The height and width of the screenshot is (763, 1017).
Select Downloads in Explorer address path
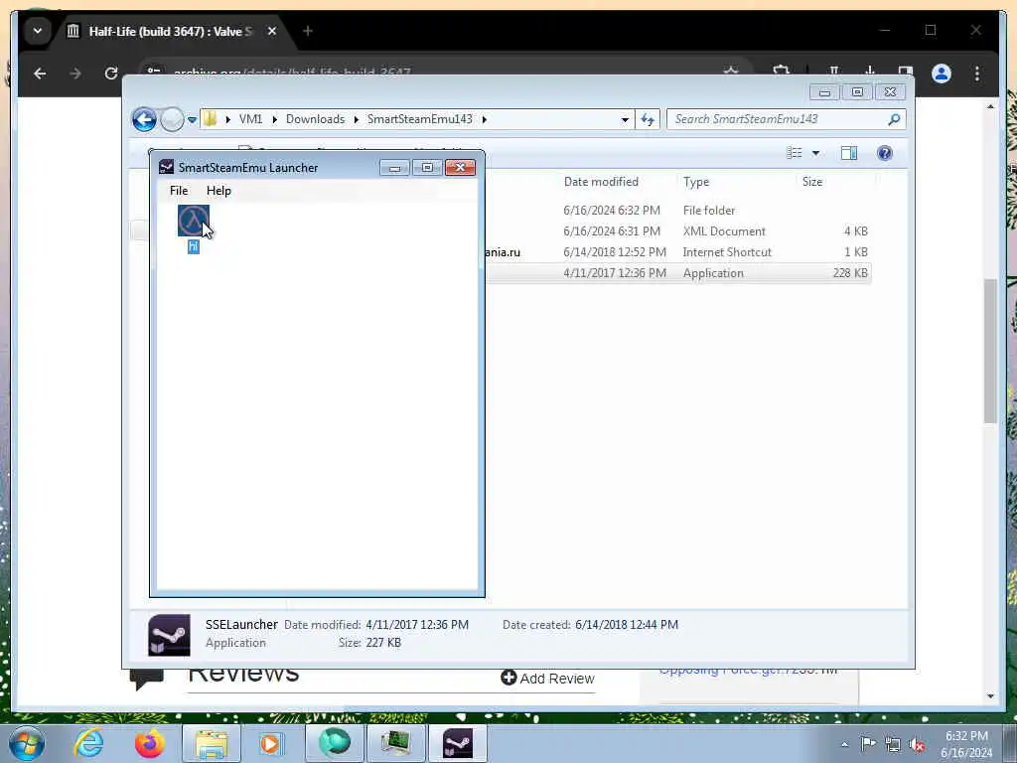[315, 119]
